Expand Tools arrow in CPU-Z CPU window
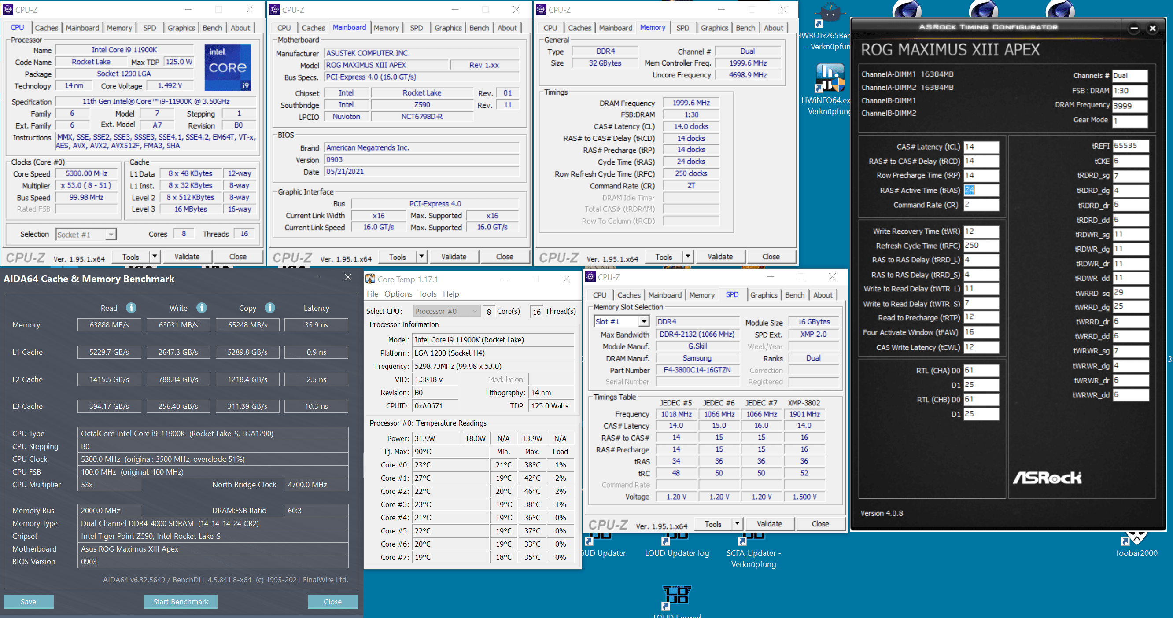1173x618 pixels. (x=155, y=257)
